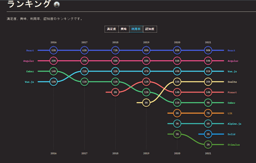Click the Ember label right of the chart
The width and height of the screenshot is (256, 163).
click(x=231, y=103)
